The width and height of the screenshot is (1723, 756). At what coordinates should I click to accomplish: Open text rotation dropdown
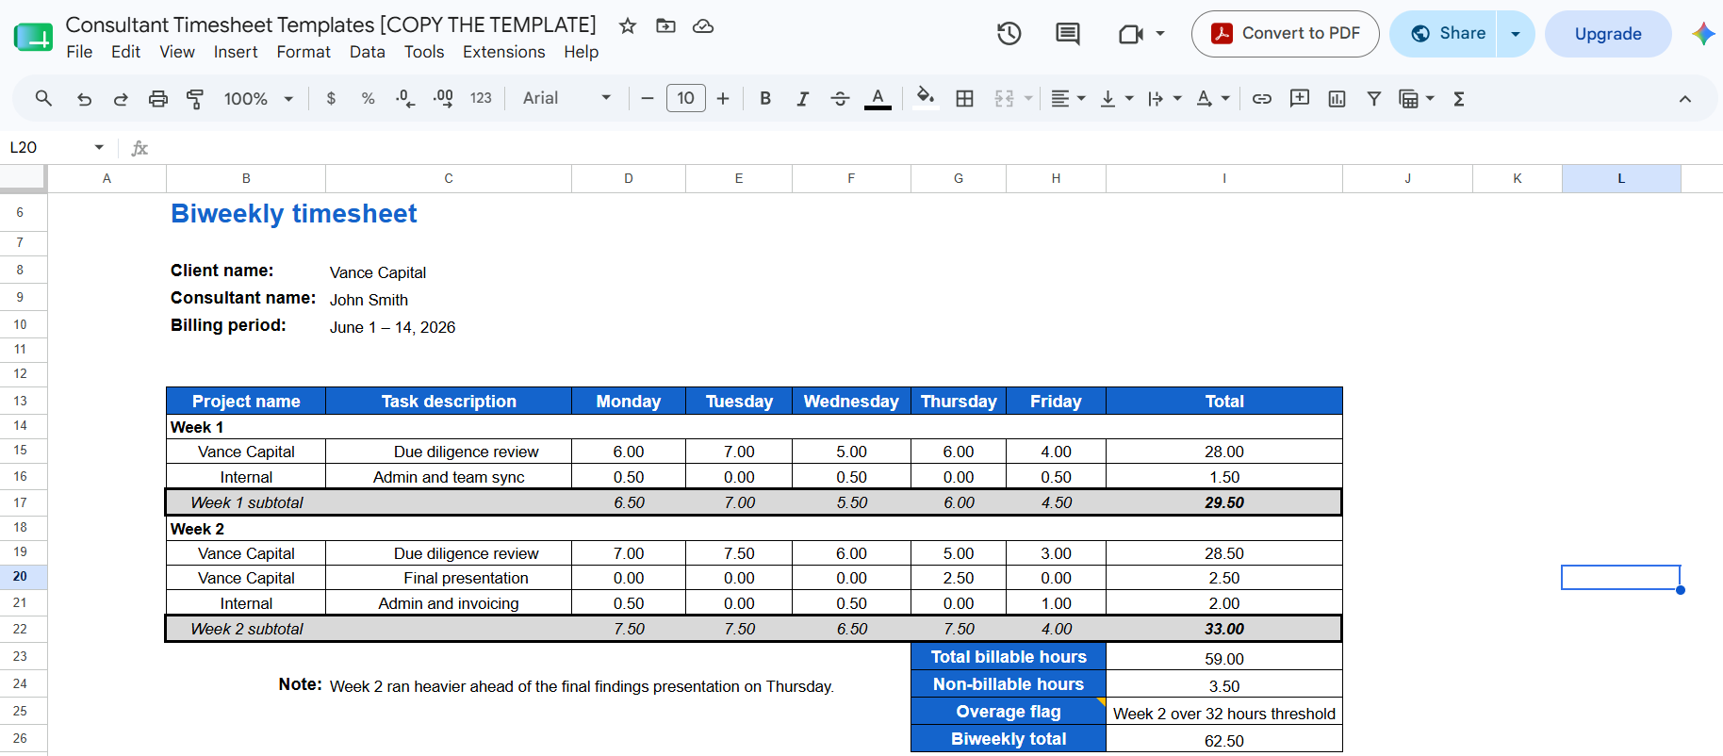pos(1213,98)
